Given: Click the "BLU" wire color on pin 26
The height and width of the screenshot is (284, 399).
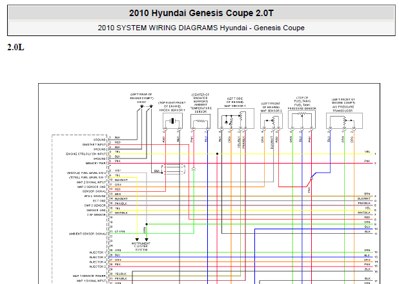Looking at the screenshot, I should (x=118, y=255).
